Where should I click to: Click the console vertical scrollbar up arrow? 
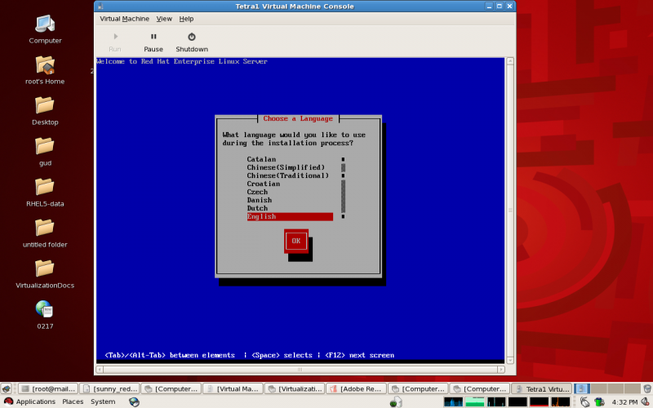pos(509,61)
